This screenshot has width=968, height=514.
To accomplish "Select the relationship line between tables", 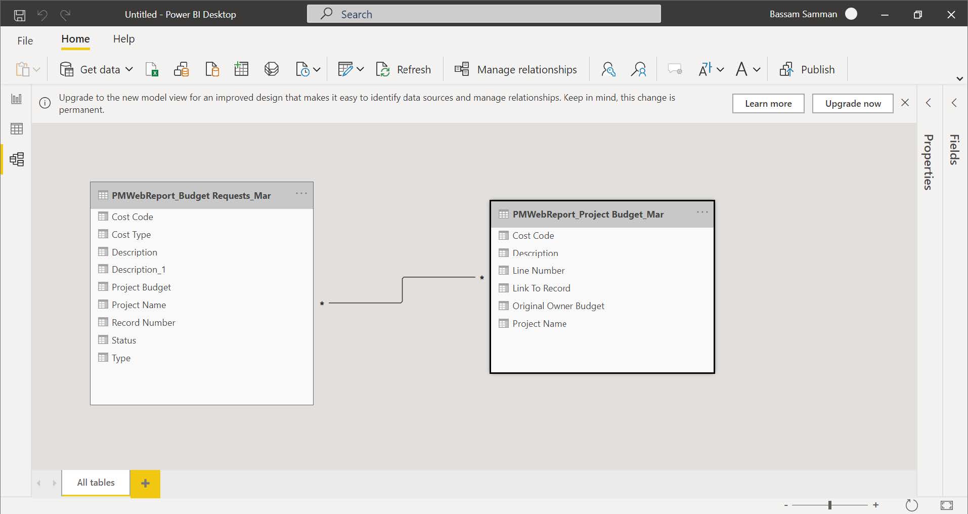I will [403, 290].
